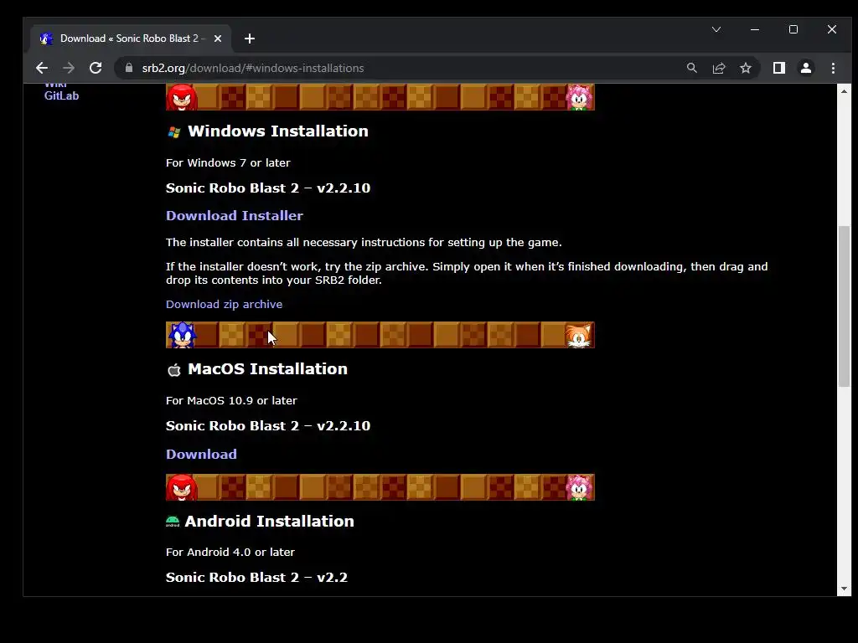This screenshot has width=858, height=643.
Task: Click the Download Installer link for Windows
Action: [x=235, y=215]
